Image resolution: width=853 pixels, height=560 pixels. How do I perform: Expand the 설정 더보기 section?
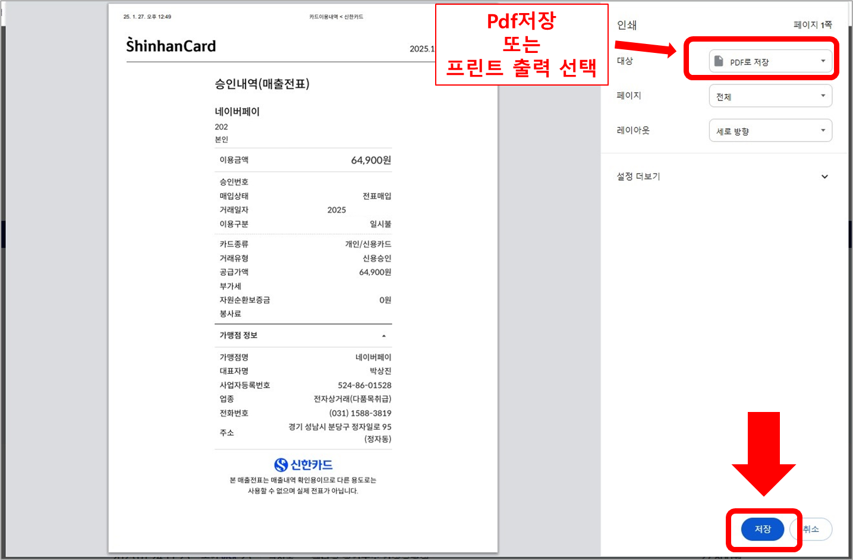click(x=722, y=177)
